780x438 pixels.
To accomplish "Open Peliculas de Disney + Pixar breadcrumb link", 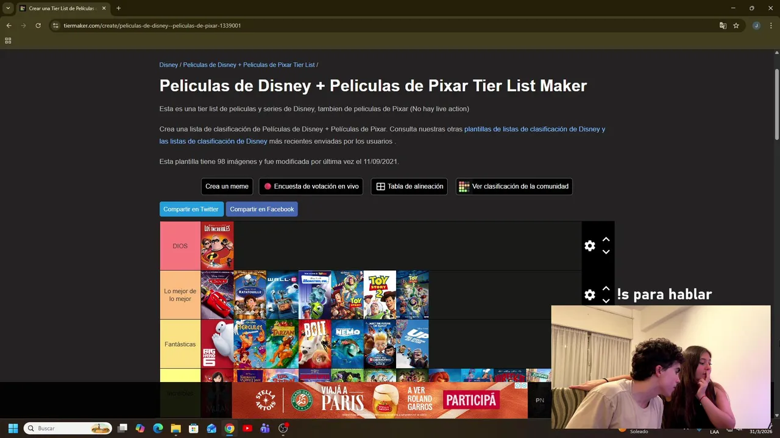I will [x=249, y=64].
